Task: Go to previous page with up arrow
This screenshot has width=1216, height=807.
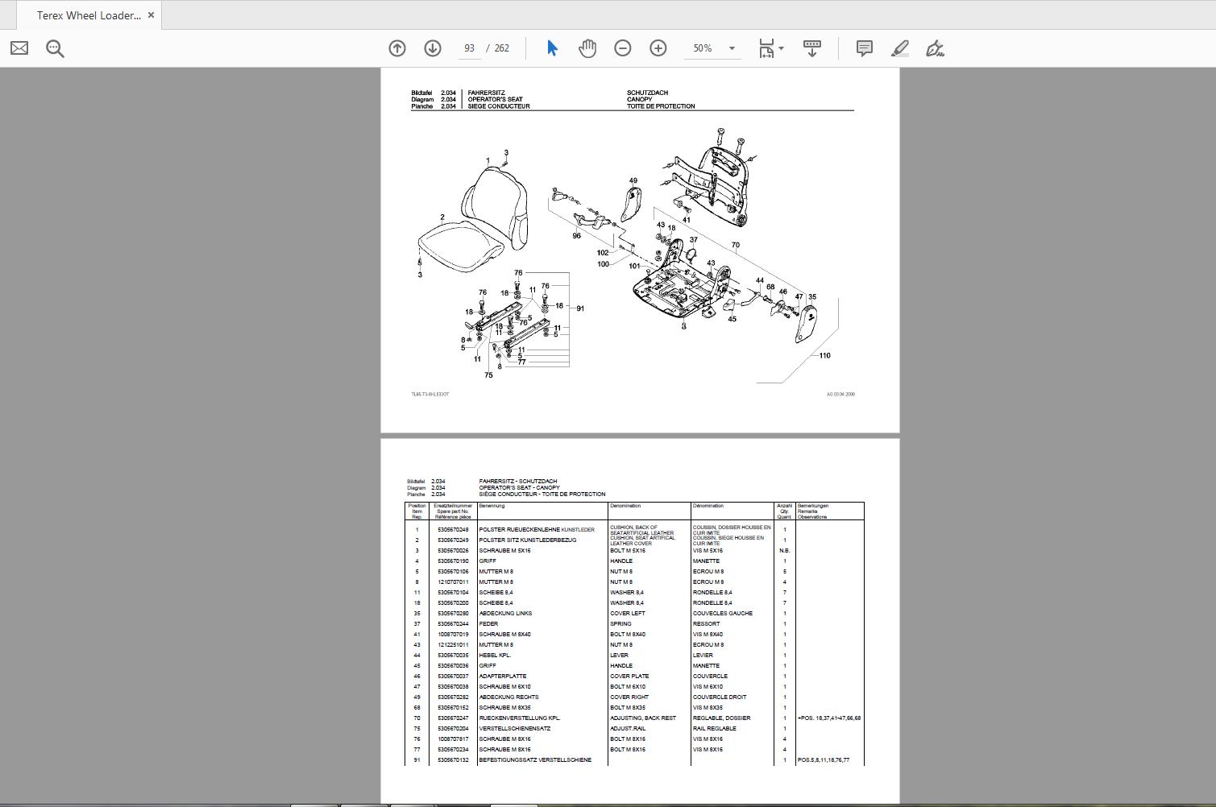Action: click(397, 48)
